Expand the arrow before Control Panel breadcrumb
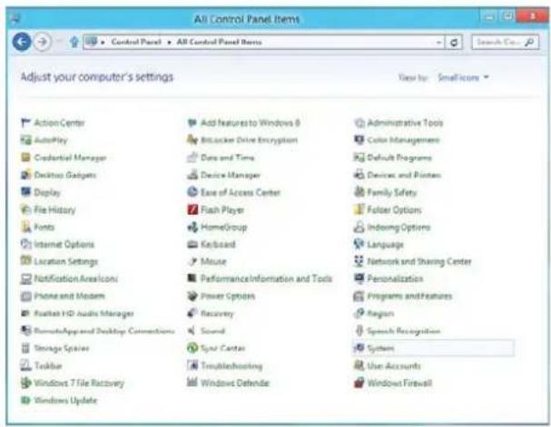Viewport: 551px width, 427px height. (103, 43)
